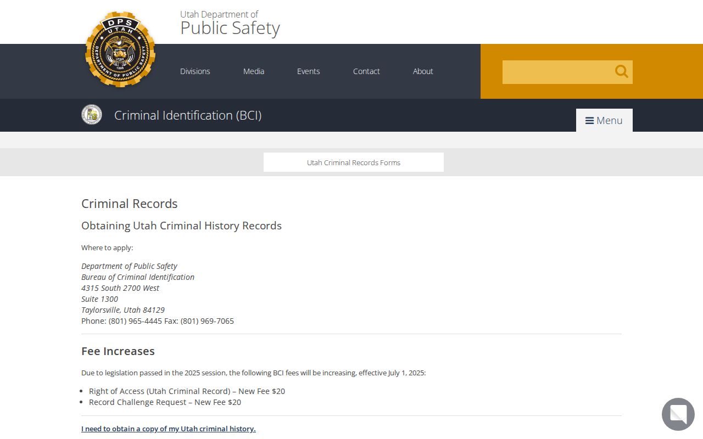The image size is (703, 439).
Task: Open the chat bubble widget
Action: tap(678, 414)
